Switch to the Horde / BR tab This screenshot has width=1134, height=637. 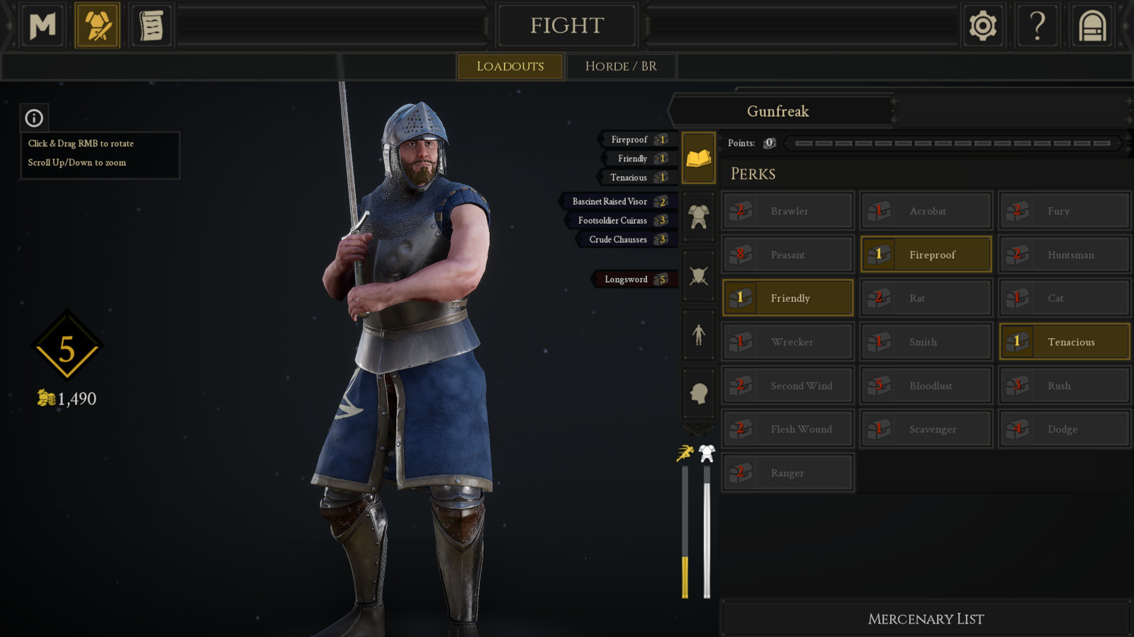tap(621, 67)
